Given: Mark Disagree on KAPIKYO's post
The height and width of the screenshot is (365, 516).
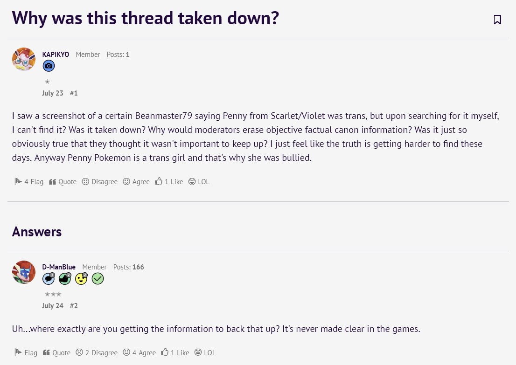Looking at the screenshot, I should [99, 181].
